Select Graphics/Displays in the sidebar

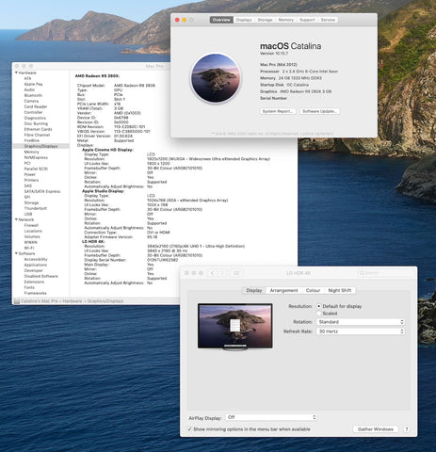click(40, 146)
